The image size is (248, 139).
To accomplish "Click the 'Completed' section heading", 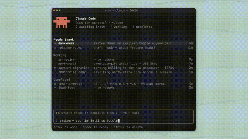I will (62, 80).
